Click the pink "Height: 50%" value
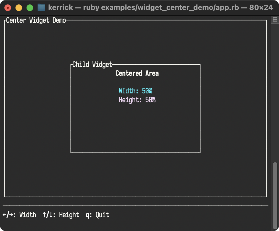279x231 pixels. click(137, 100)
